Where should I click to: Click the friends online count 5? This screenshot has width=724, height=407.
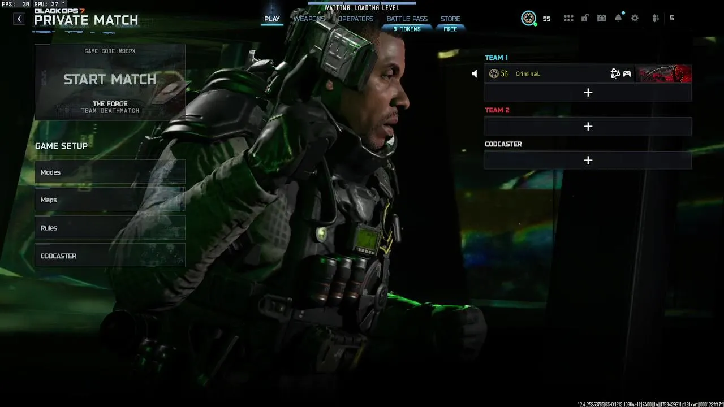tap(672, 18)
